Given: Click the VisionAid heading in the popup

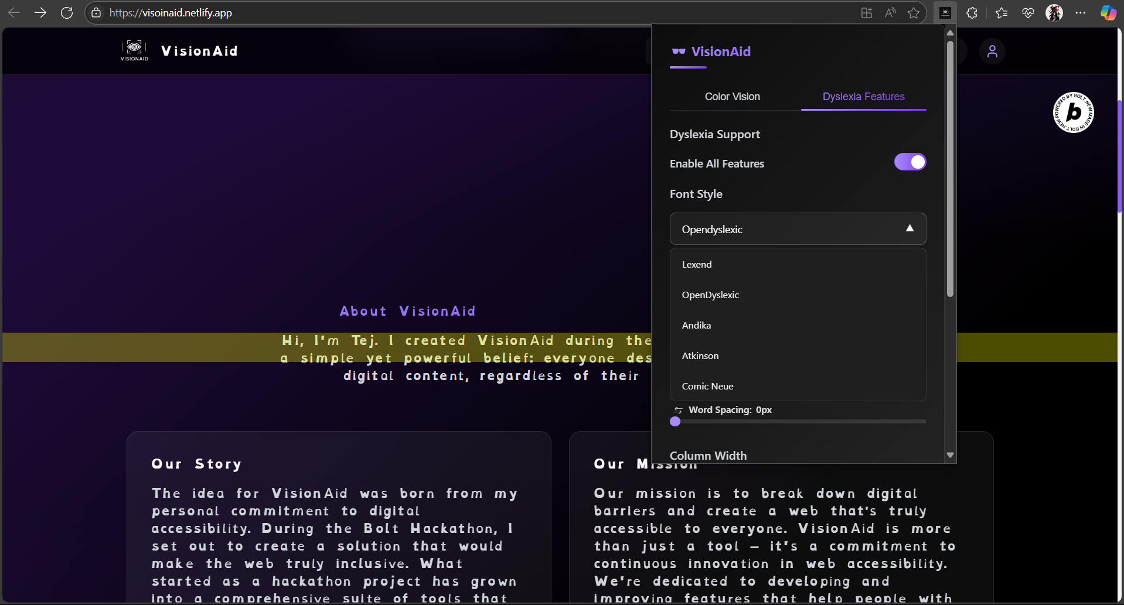Looking at the screenshot, I should point(721,52).
